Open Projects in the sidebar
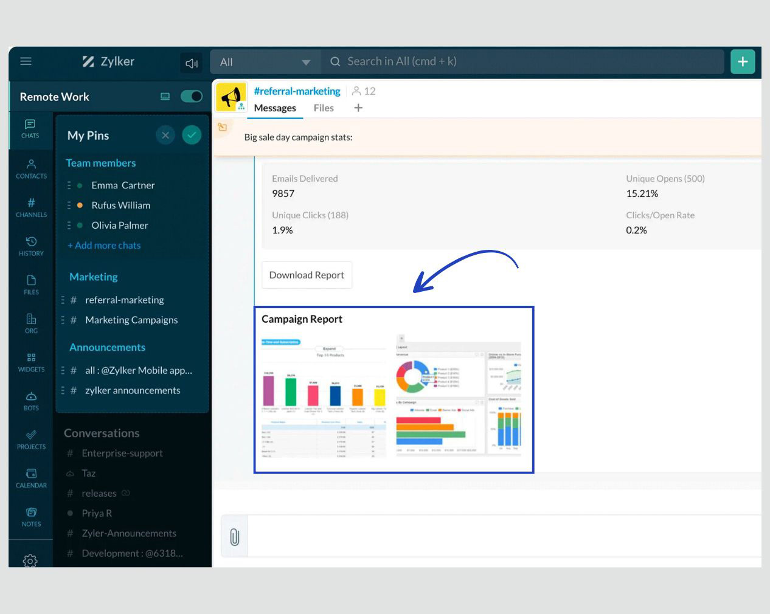 pos(31,440)
